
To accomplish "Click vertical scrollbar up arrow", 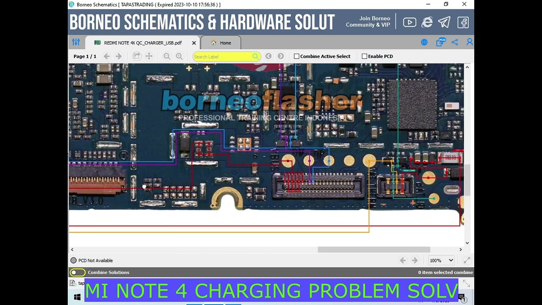I will pyautogui.click(x=467, y=67).
